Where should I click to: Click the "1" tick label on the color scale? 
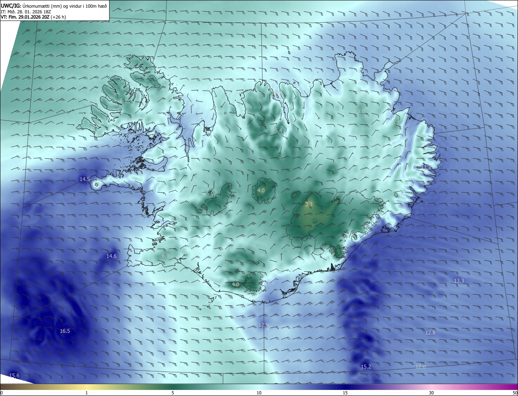click(87, 393)
